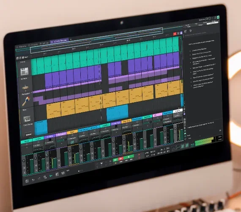This screenshot has width=241, height=212.
Task: Click the plus button to add a tab
Action: point(71,39)
